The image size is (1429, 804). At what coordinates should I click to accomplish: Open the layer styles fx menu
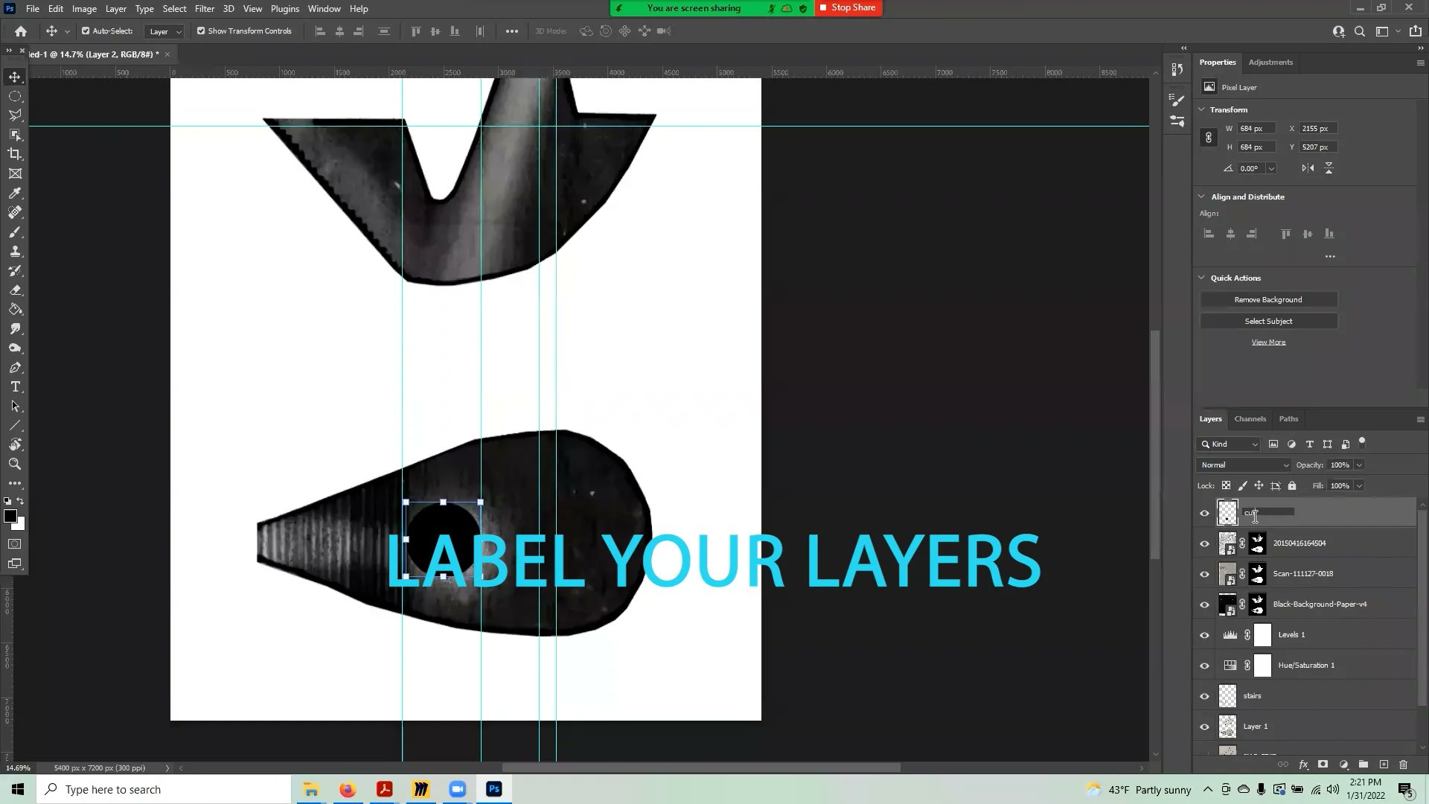coord(1303,765)
